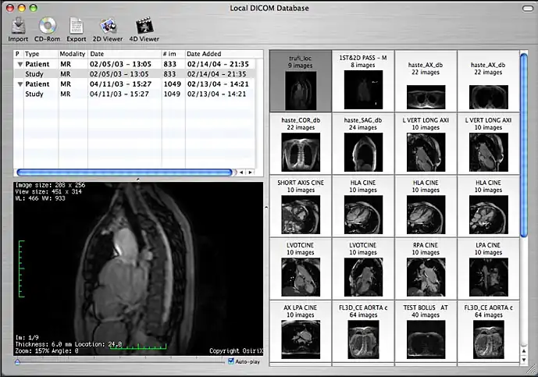Viewport: 538px width, 377px height.
Task: Select the Study row dated 02/05/03
Action: [x=117, y=74]
